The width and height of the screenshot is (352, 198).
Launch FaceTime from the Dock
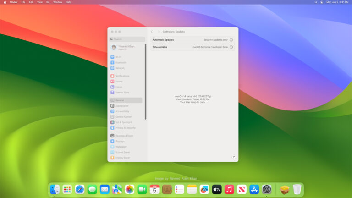[142, 189]
